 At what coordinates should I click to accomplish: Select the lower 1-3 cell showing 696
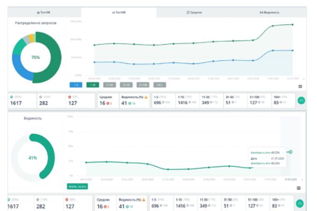click(x=161, y=203)
